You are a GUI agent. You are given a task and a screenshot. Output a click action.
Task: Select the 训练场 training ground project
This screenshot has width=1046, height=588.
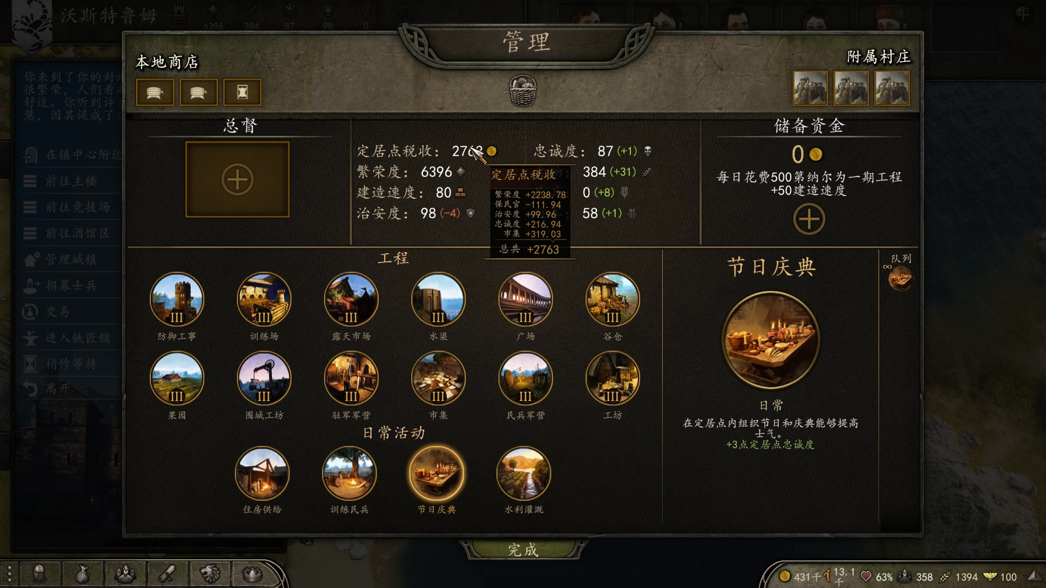point(264,299)
